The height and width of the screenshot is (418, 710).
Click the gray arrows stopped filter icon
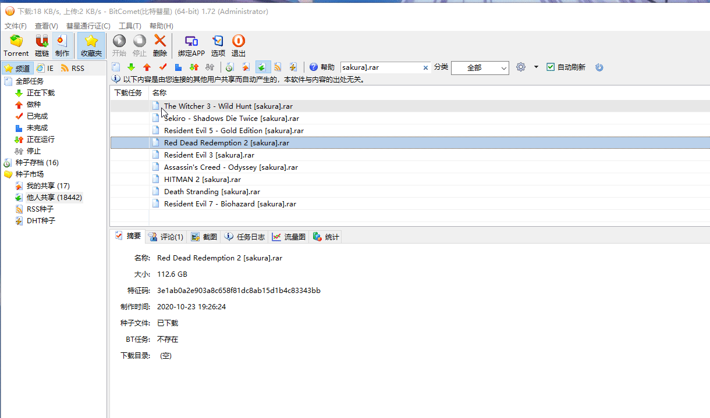tap(210, 67)
